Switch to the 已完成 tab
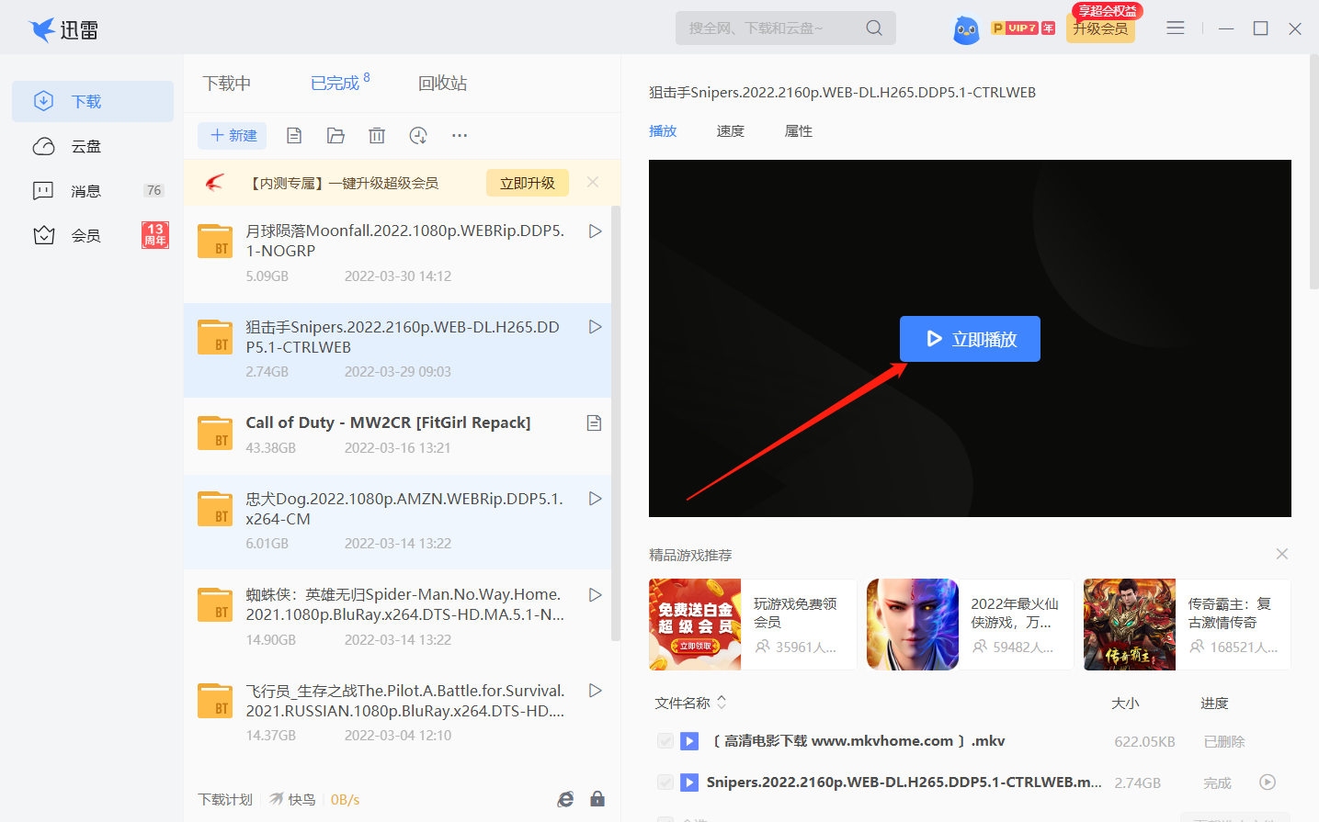The image size is (1319, 822). [335, 84]
